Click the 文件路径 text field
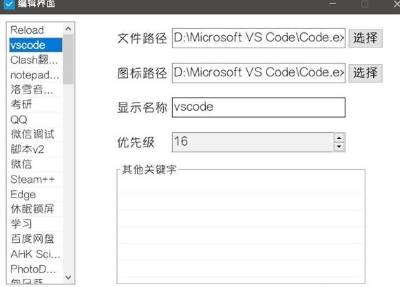 coord(259,38)
